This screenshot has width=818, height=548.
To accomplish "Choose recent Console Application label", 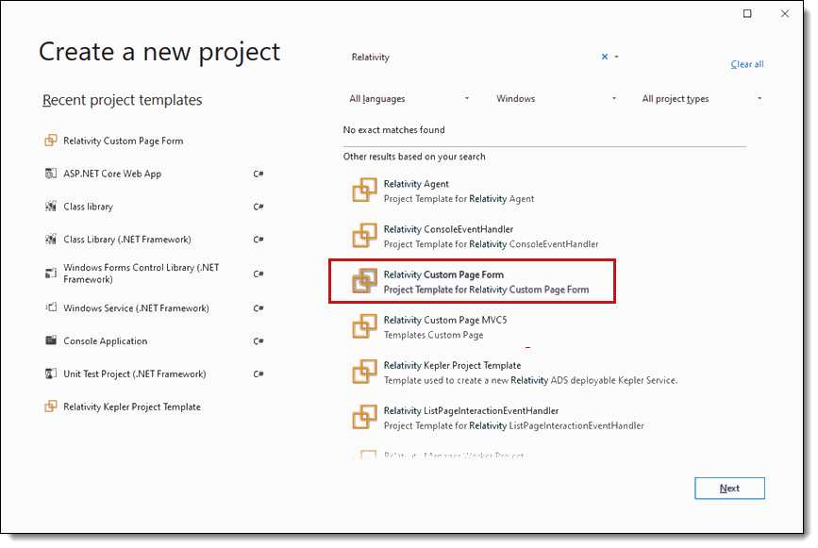I will point(106,341).
